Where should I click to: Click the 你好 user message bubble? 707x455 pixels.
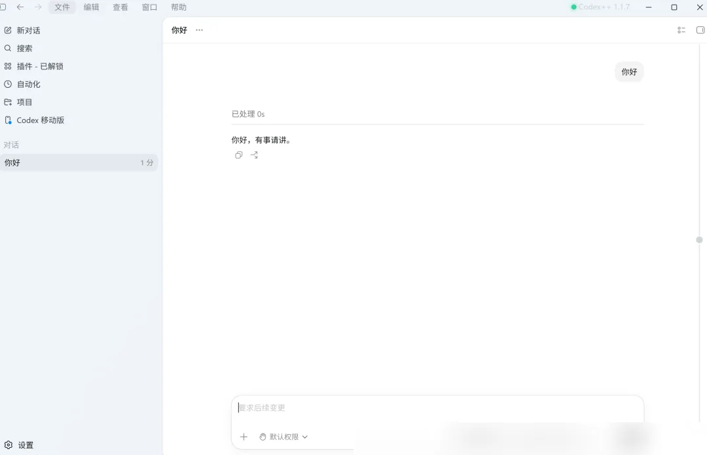(x=629, y=72)
